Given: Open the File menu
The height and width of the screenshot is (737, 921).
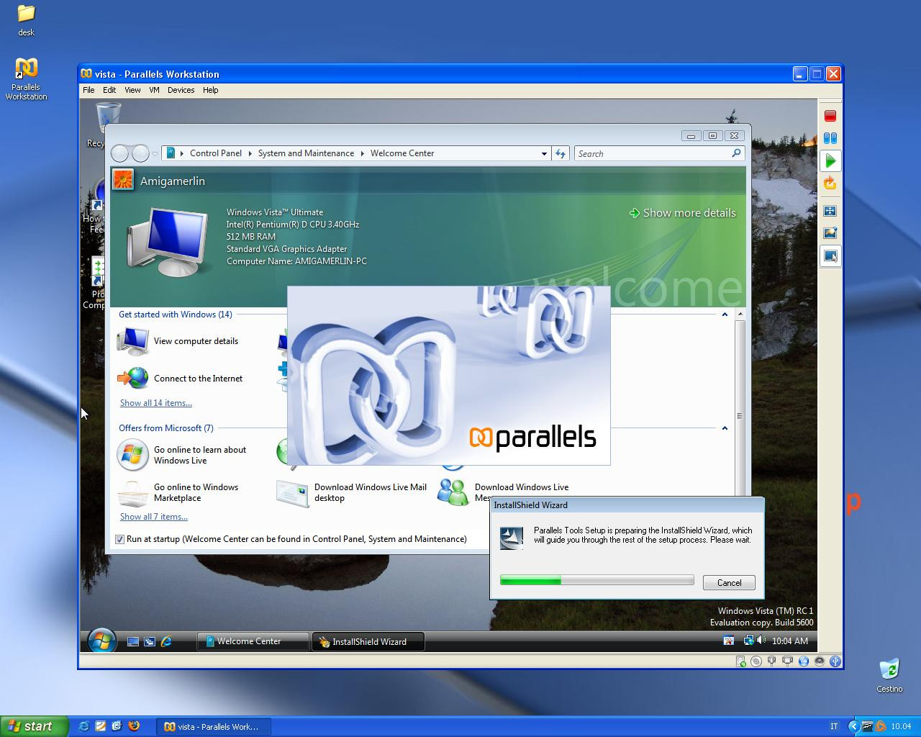Looking at the screenshot, I should 89,90.
